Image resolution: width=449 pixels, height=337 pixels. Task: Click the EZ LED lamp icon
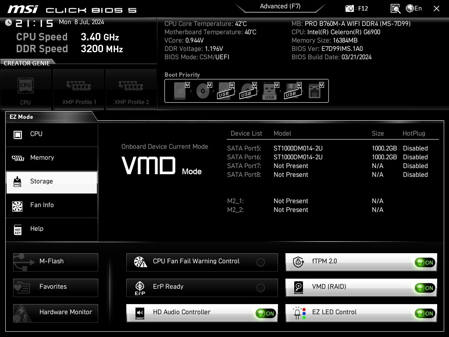click(x=299, y=313)
